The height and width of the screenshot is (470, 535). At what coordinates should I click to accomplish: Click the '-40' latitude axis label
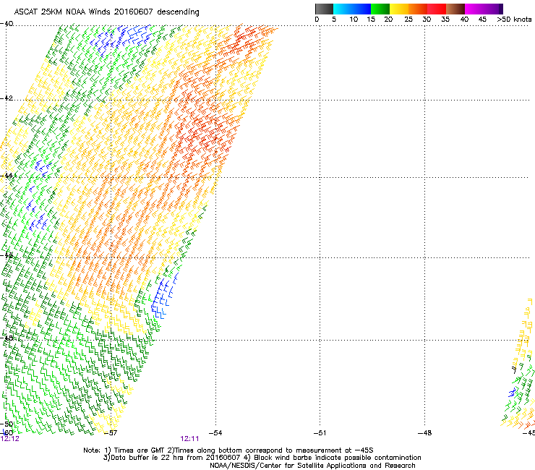tap(7, 24)
